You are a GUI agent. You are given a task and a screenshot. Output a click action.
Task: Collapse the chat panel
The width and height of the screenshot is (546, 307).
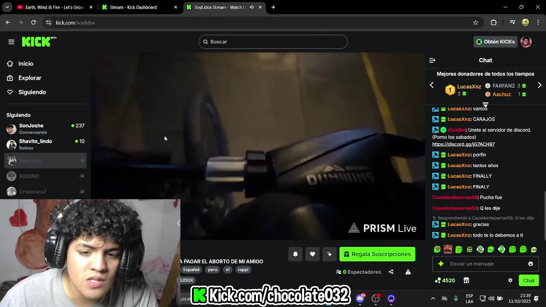click(x=432, y=61)
